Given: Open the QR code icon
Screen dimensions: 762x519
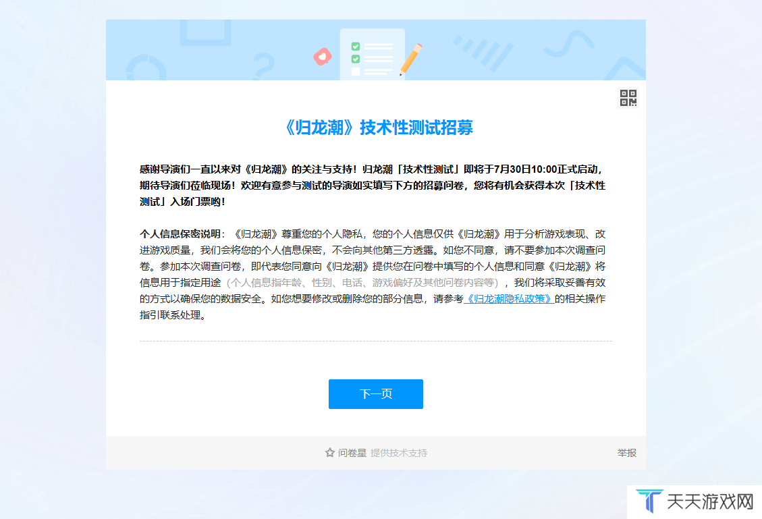Looking at the screenshot, I should [x=628, y=98].
